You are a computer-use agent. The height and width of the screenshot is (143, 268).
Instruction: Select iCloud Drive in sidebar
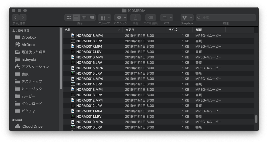coord(32,126)
